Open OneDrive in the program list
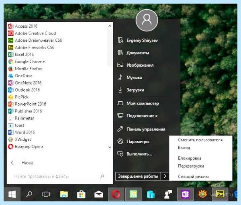Screen dimensions: 241x205 [x=20, y=76]
